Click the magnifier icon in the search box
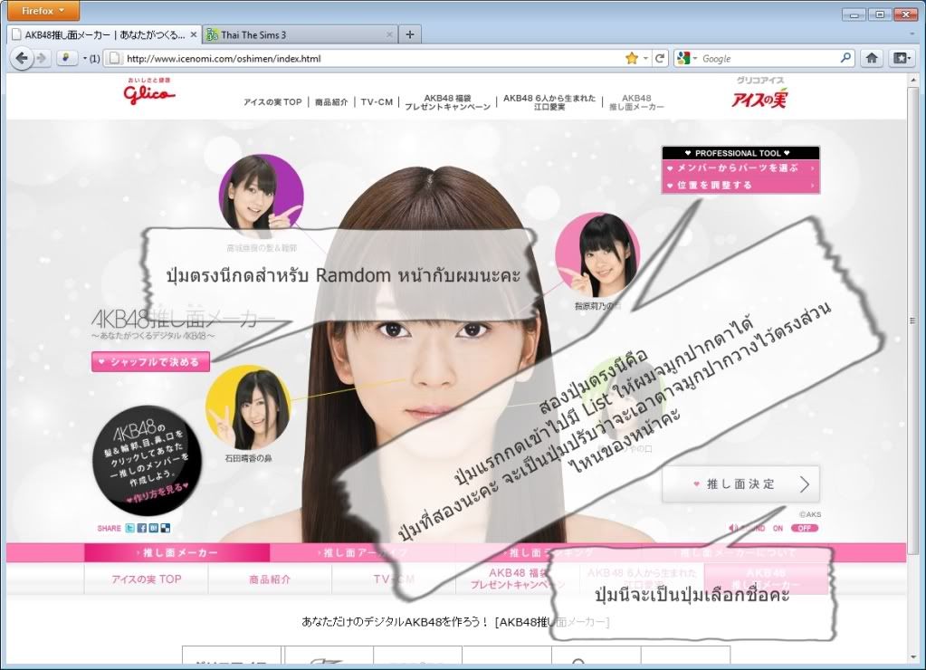 (x=845, y=58)
